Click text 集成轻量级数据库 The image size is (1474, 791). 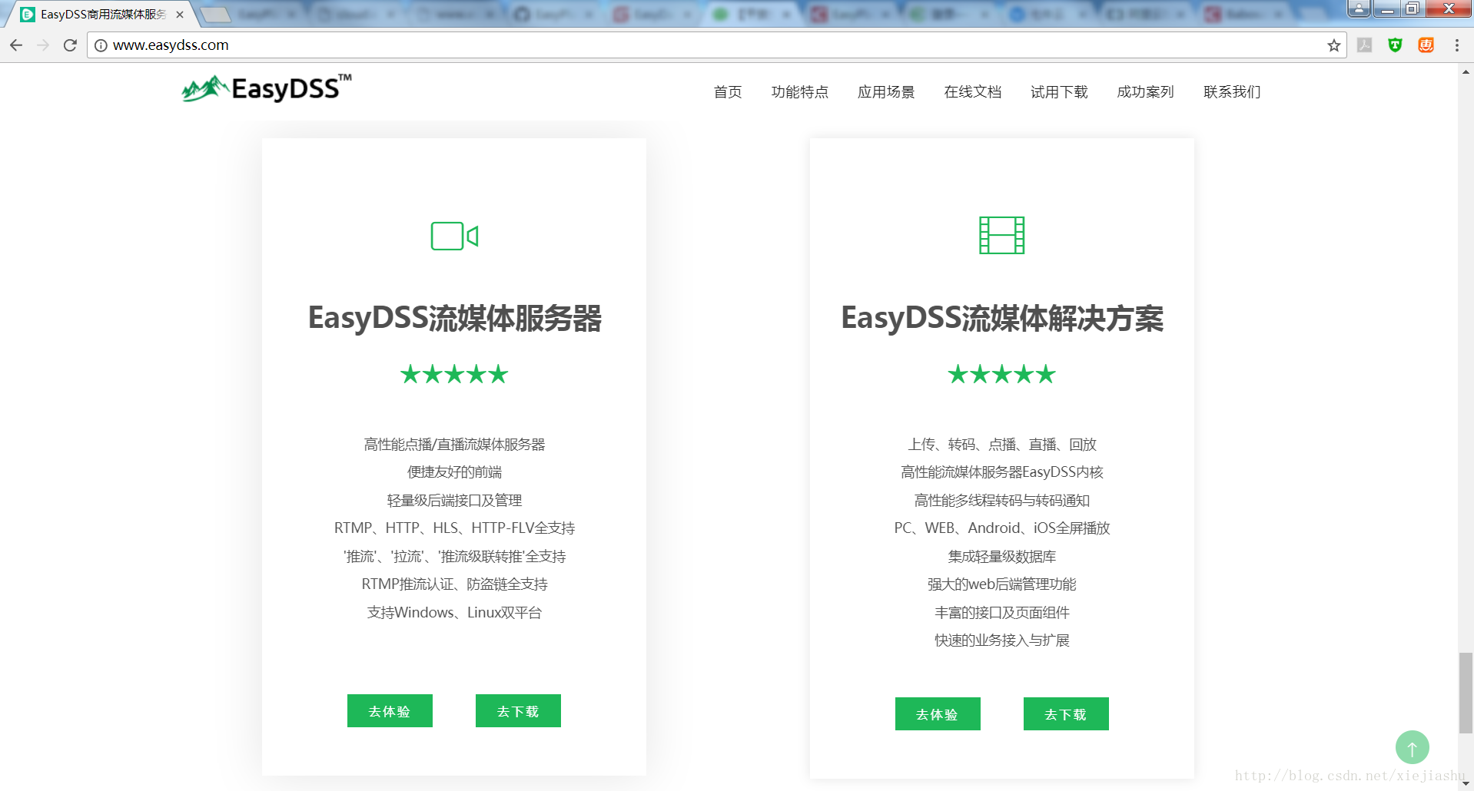point(1001,556)
